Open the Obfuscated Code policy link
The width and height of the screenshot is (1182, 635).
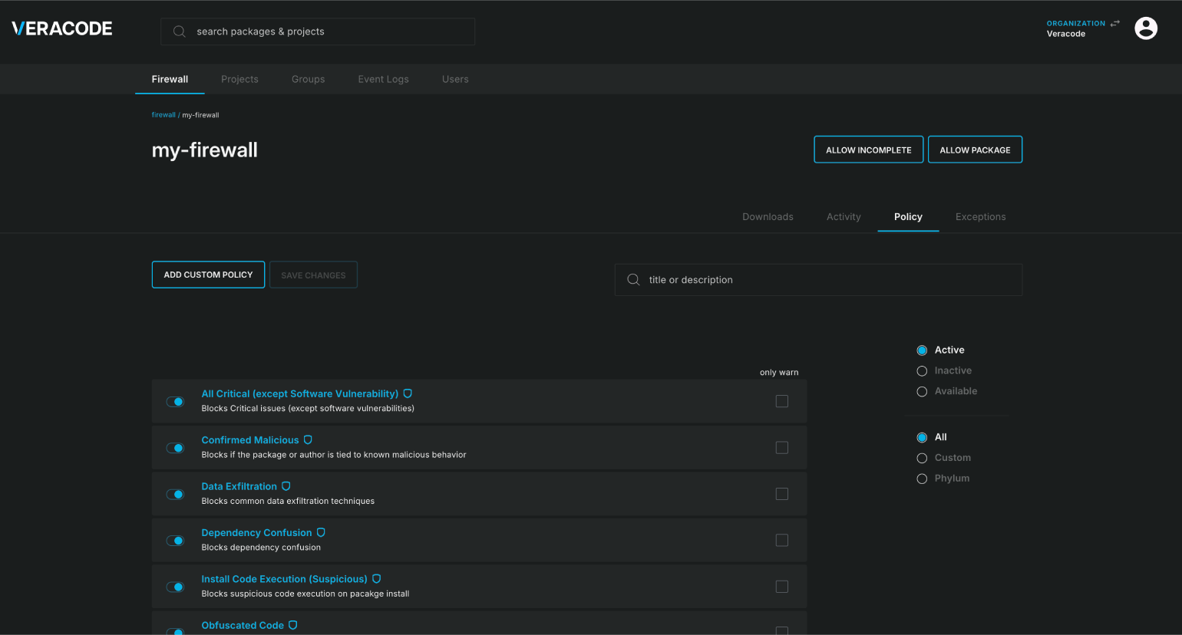(243, 625)
